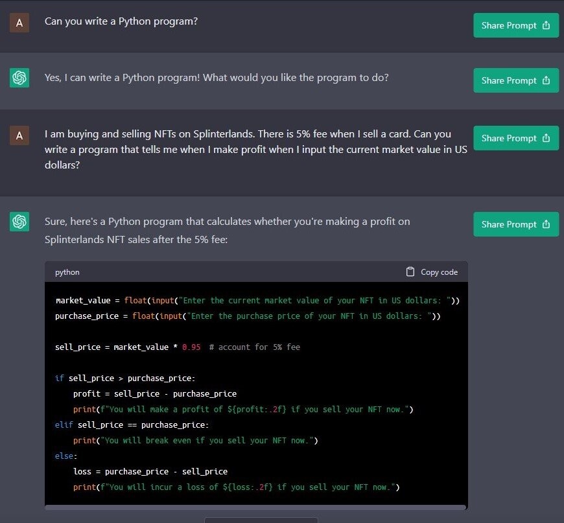Click the code line starting 'market_value = float'
The height and width of the screenshot is (523, 564).
[x=257, y=300]
